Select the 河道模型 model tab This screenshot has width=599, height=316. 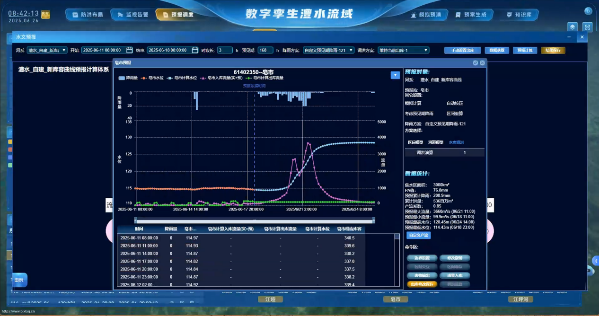coord(436,142)
